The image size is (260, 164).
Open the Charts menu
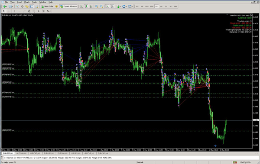27,2
